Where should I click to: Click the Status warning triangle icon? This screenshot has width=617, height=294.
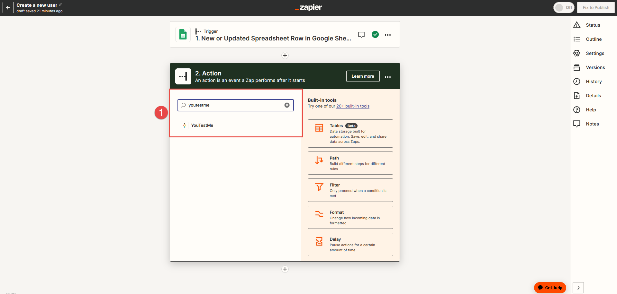(x=577, y=25)
